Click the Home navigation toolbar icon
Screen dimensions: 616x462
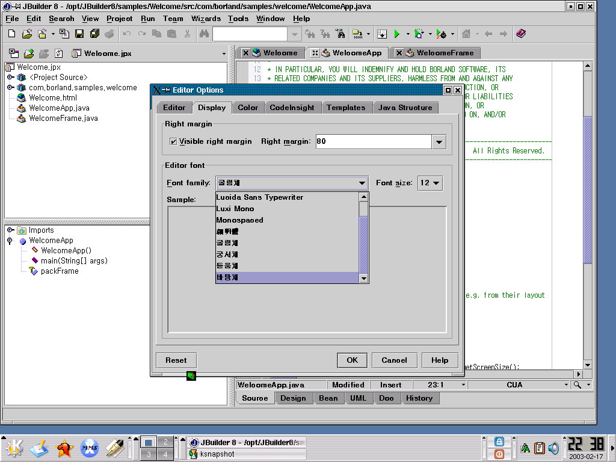pyautogui.click(x=466, y=34)
